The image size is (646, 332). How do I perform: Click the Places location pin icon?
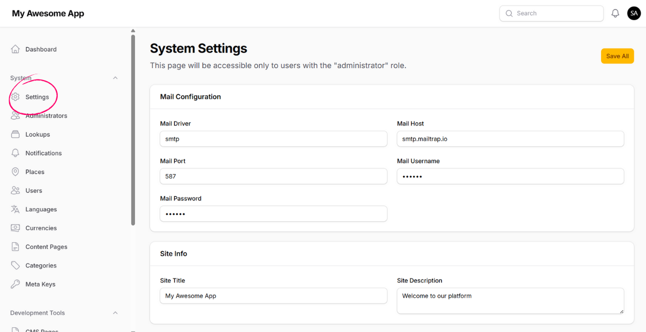click(16, 172)
